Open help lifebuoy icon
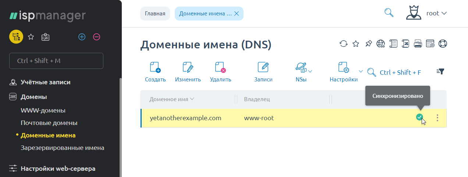 [x=443, y=44]
